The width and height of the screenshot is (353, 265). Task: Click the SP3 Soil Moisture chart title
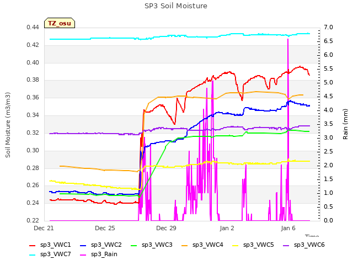(x=176, y=6)
